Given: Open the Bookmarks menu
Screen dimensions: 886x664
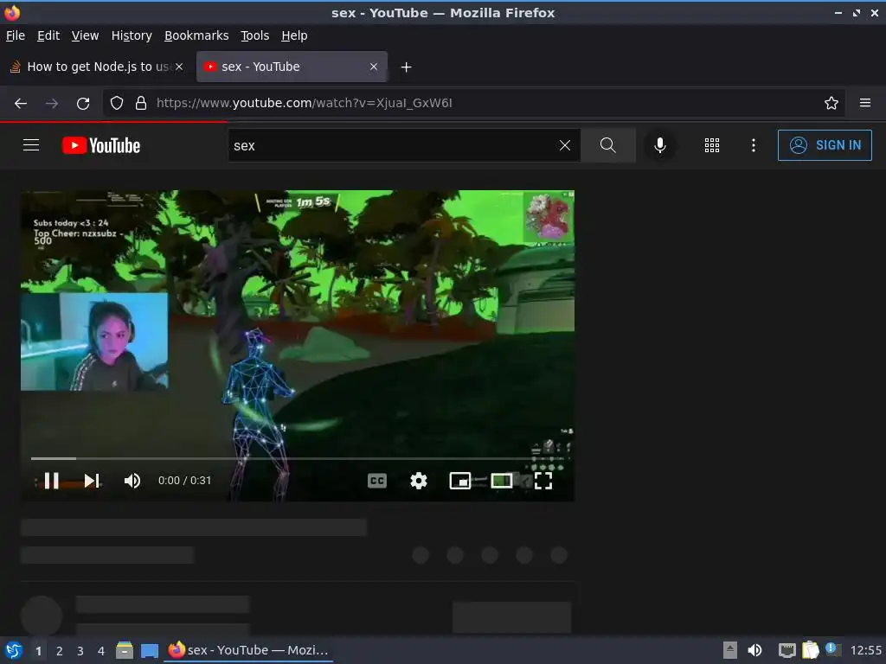Looking at the screenshot, I should (x=196, y=35).
